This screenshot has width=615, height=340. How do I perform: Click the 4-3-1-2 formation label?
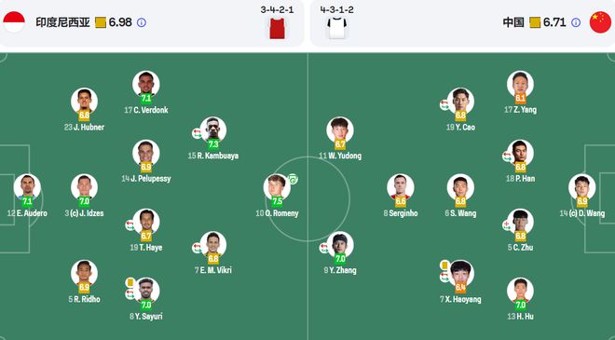coord(337,10)
